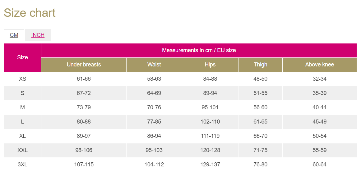The height and width of the screenshot is (176, 361).
Task: Click the Under breasts column header
Action: [84, 65]
